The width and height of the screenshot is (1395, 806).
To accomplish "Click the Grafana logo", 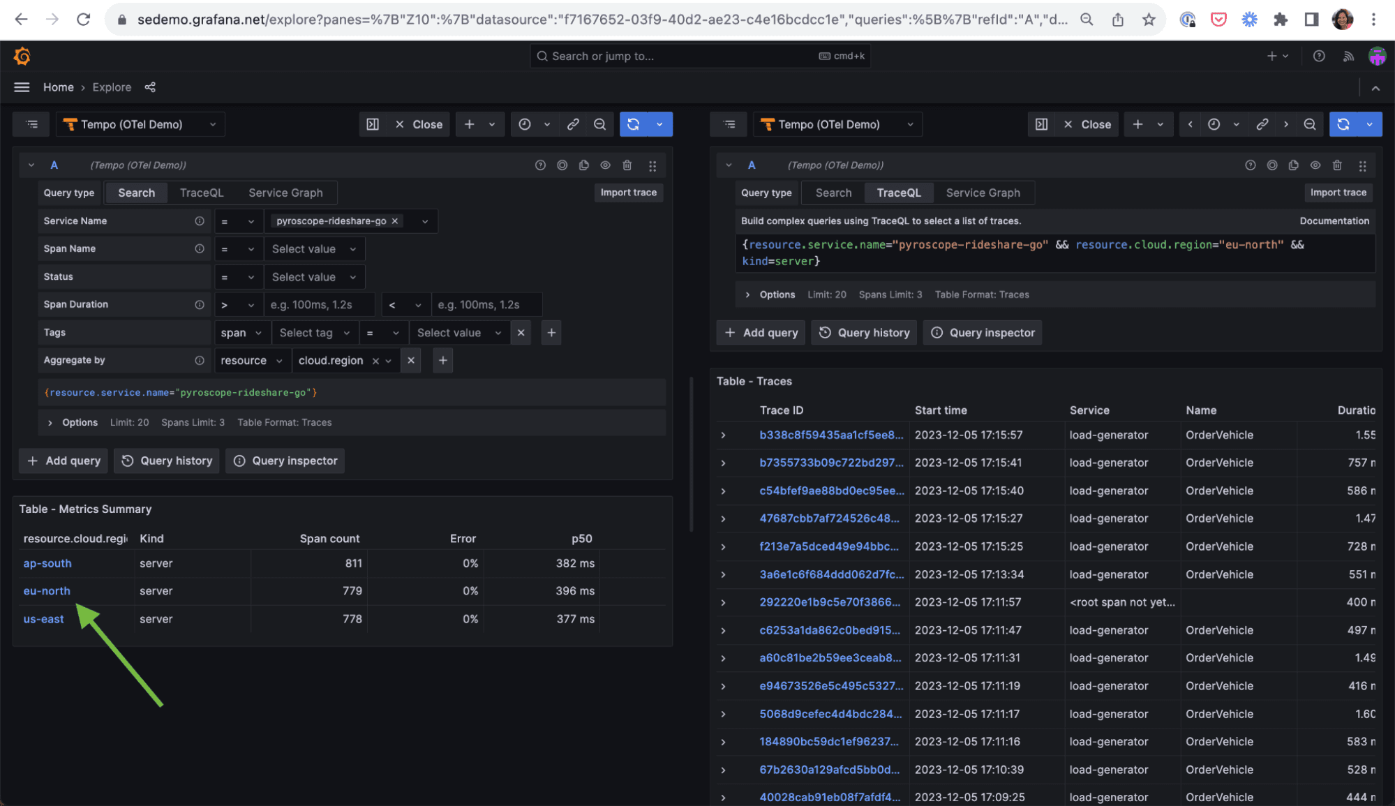I will point(22,56).
